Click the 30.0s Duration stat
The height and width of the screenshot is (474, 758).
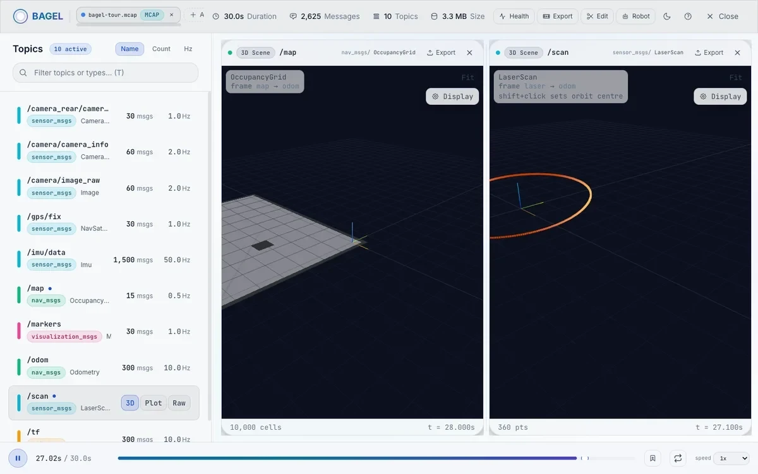tap(244, 16)
